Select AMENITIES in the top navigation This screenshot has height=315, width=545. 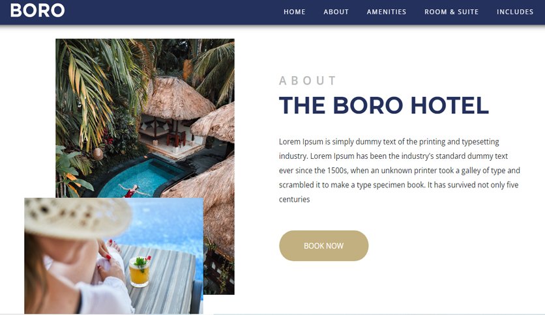coord(387,12)
